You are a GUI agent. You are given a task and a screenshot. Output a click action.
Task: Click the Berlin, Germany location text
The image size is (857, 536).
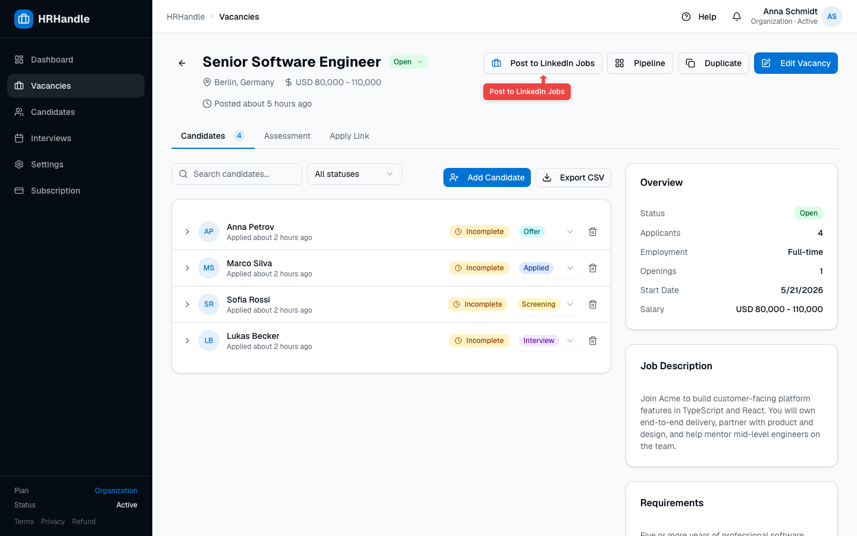(x=244, y=82)
